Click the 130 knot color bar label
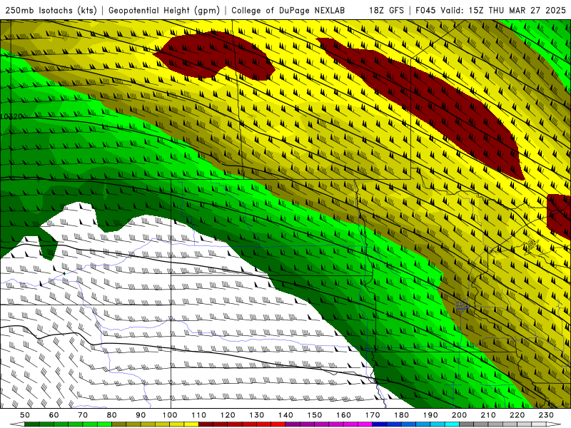 [256, 415]
